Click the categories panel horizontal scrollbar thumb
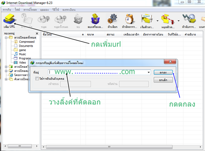Viewport: 205px width, 151px height. (20, 146)
